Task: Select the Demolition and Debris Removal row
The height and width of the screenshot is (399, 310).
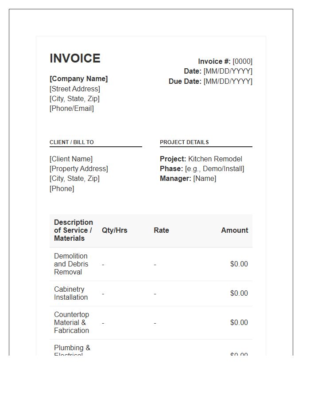Action: 151,264
